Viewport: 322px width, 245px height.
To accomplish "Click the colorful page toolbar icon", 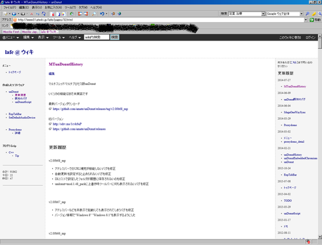I will point(64,14).
